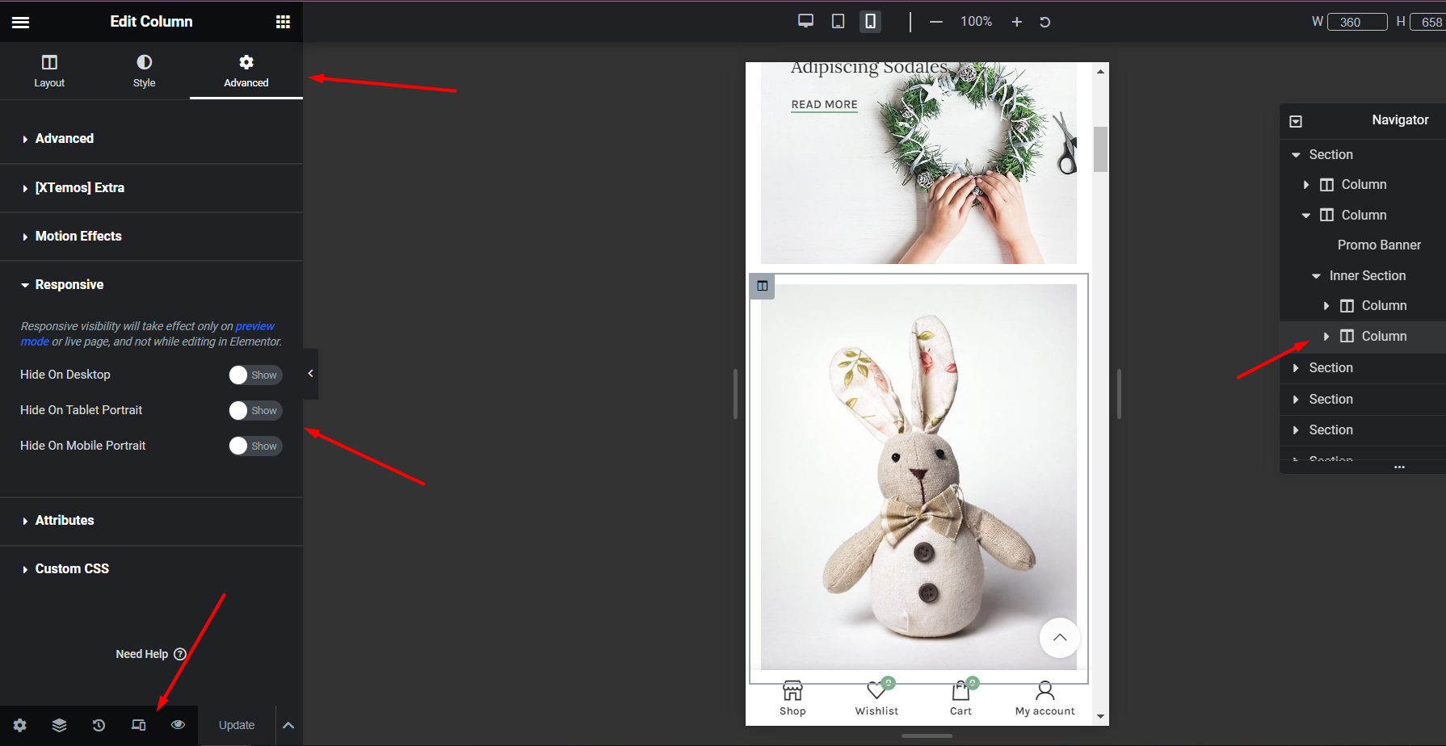
Task: Open the Navigator layers icon
Action: (x=59, y=725)
